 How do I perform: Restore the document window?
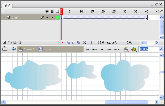tap(157, 4)
